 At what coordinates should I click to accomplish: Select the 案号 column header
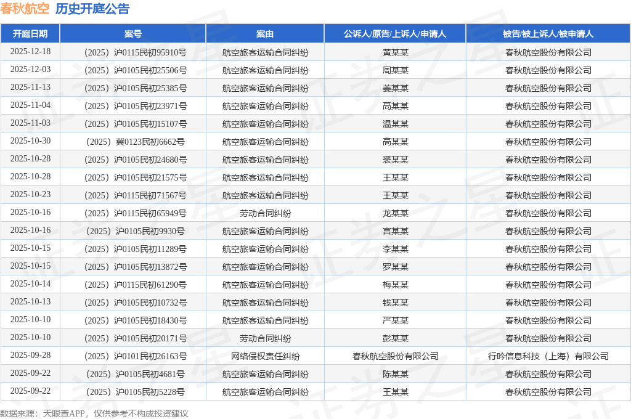[x=133, y=34]
